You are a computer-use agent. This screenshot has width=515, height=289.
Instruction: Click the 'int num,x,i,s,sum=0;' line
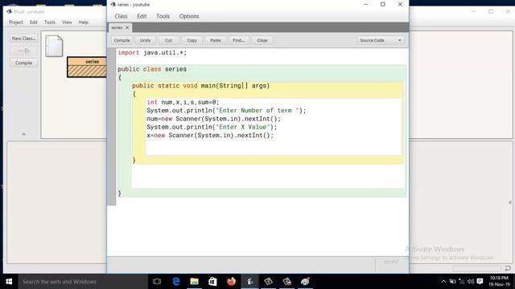tap(183, 102)
